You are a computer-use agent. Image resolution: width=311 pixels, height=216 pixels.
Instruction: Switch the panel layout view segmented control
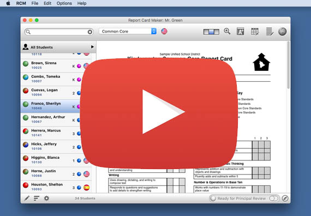click(211, 32)
